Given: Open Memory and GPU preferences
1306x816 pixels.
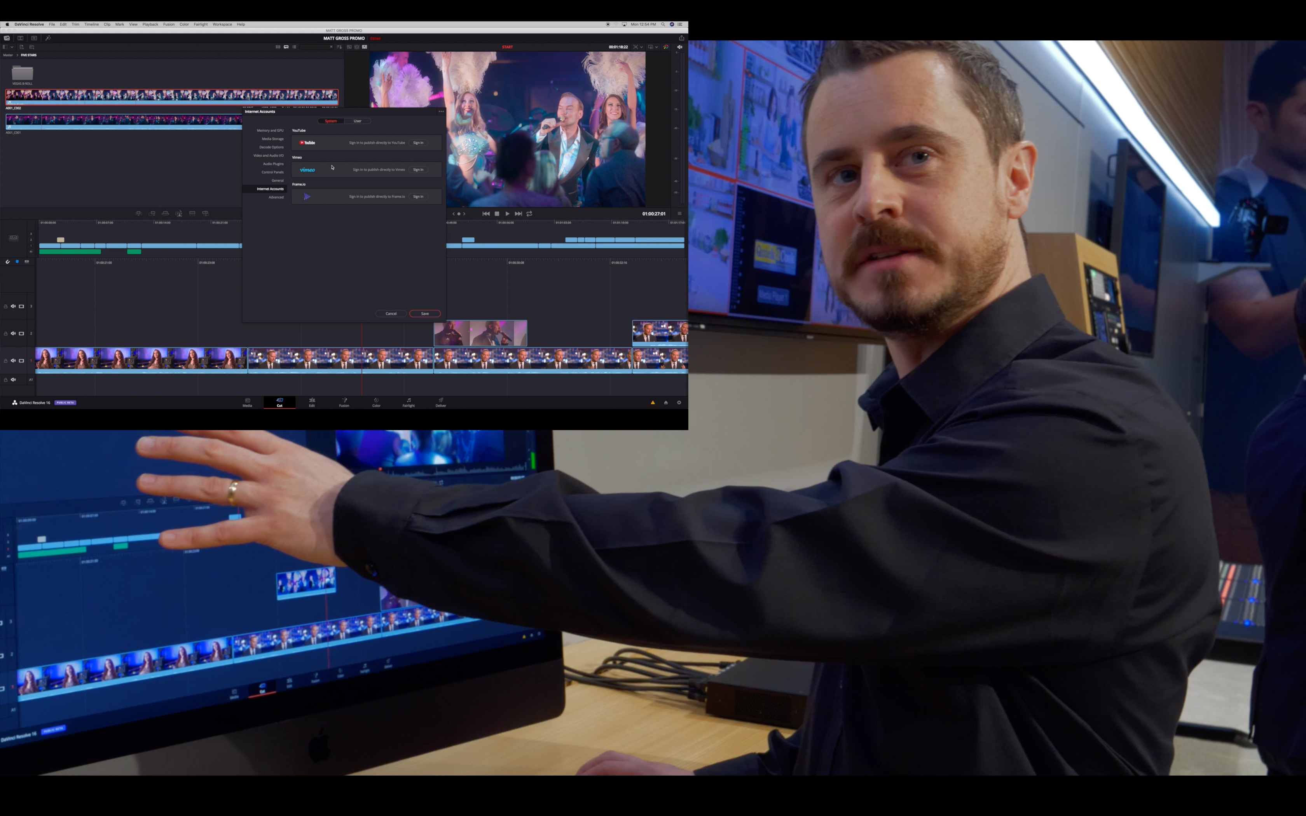Looking at the screenshot, I should tap(270, 131).
